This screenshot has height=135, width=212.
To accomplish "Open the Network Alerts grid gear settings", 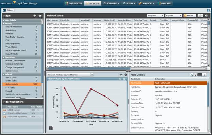I will pyautogui.click(x=206, y=16).
